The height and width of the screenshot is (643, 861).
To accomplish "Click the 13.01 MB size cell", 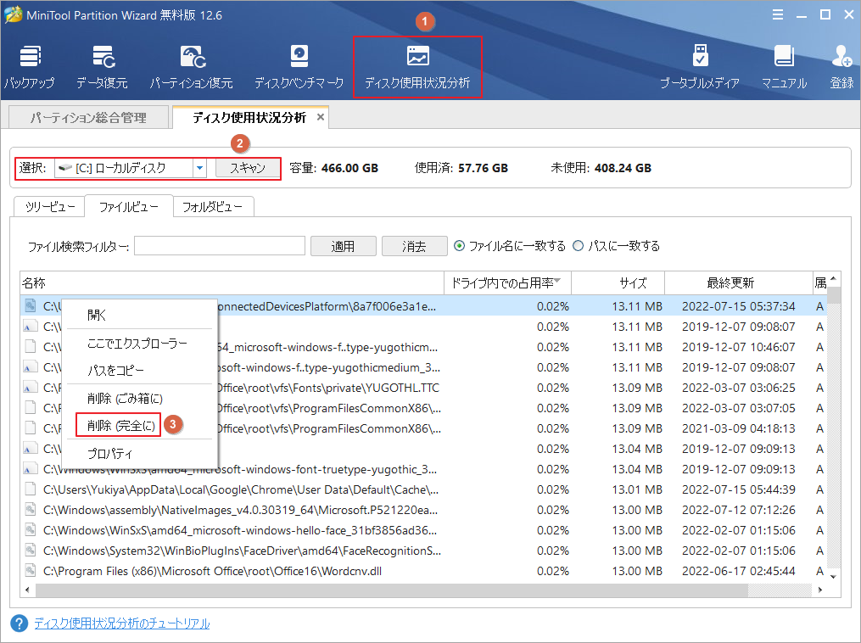I will 637,489.
